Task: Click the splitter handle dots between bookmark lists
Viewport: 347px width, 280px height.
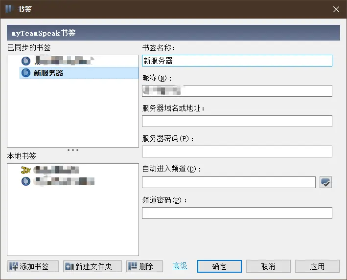Action: 73,150
